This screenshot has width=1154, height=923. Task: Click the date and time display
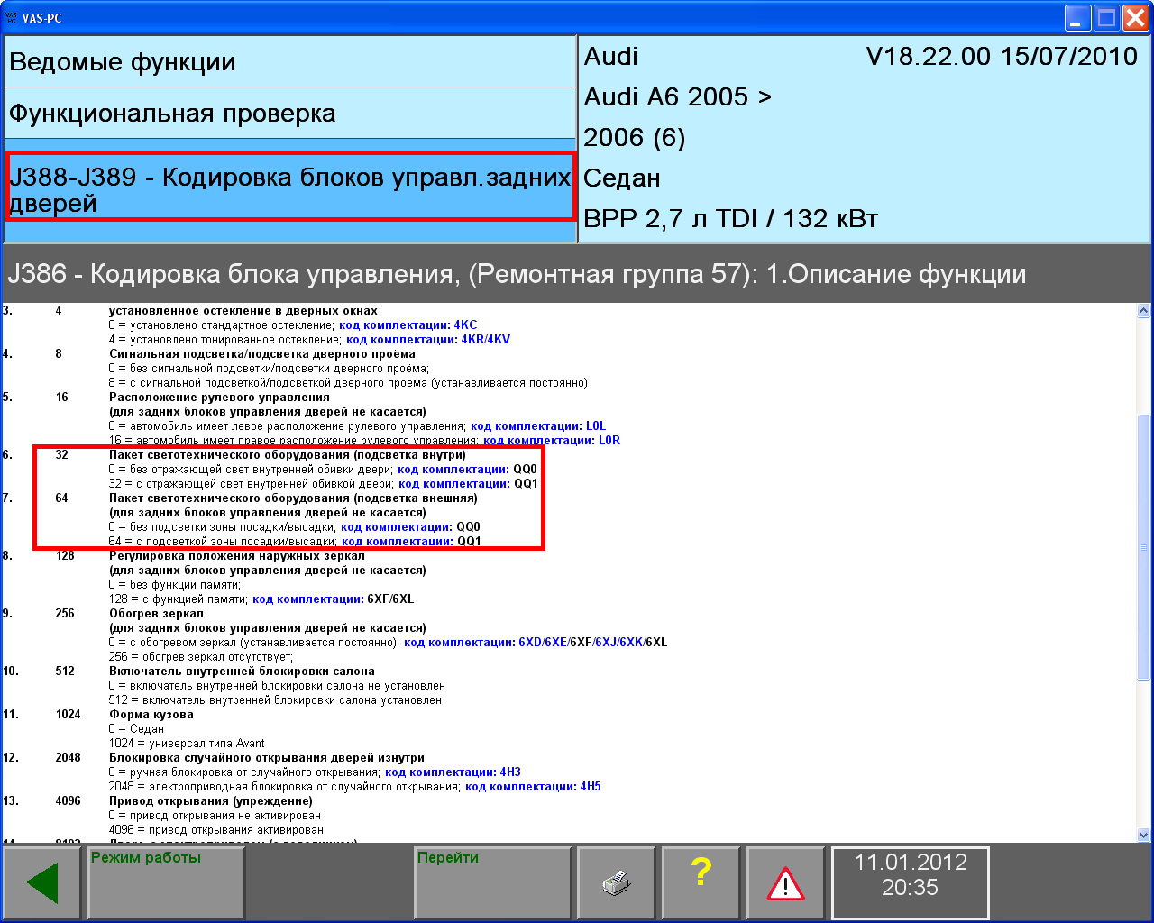pyautogui.click(x=910, y=883)
